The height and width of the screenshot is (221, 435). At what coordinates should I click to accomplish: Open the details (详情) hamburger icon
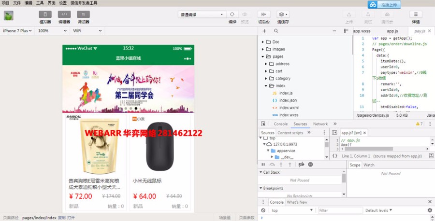(416, 14)
